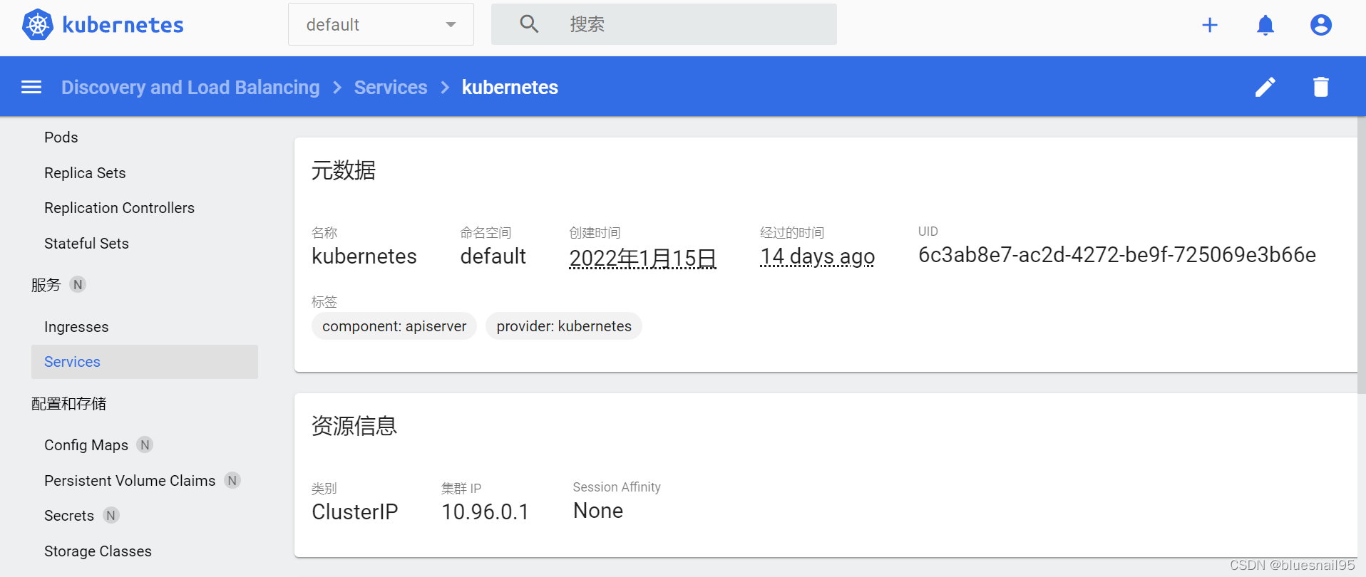Open Stateful Sets in the sidebar
Image resolution: width=1366 pixels, height=577 pixels.
click(86, 244)
